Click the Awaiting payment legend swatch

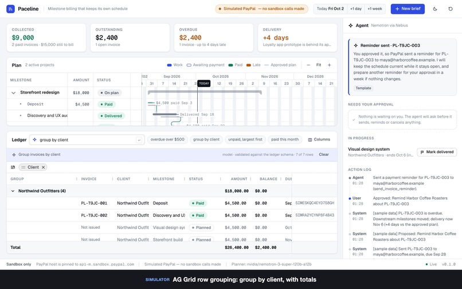coord(189,65)
